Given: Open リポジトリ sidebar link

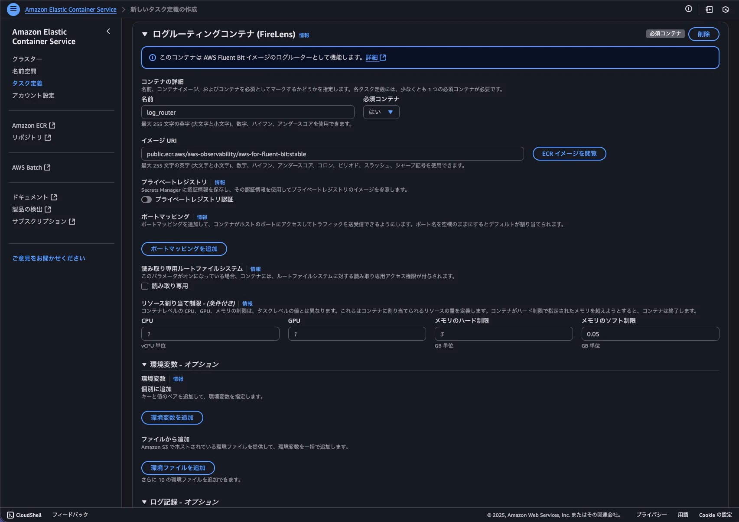Looking at the screenshot, I should point(27,137).
